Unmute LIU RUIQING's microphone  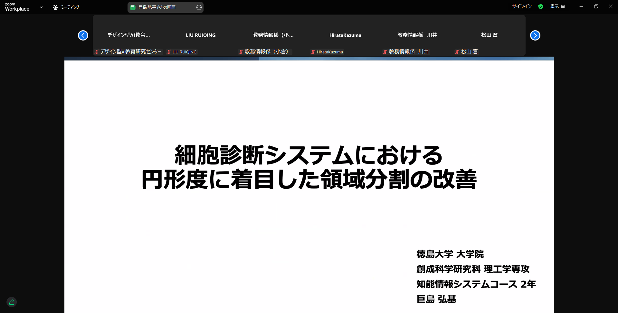(x=168, y=51)
